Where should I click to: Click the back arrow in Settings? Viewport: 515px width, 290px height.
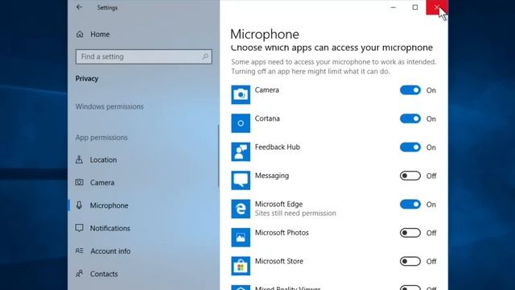79,7
